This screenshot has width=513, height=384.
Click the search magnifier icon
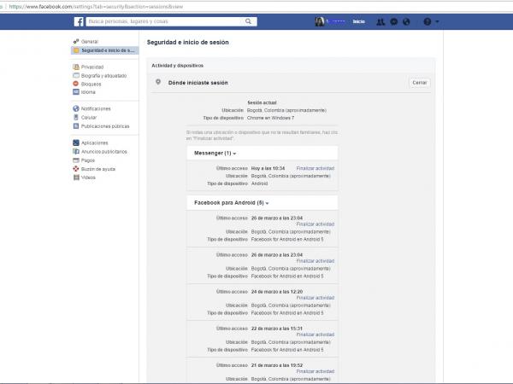click(248, 21)
